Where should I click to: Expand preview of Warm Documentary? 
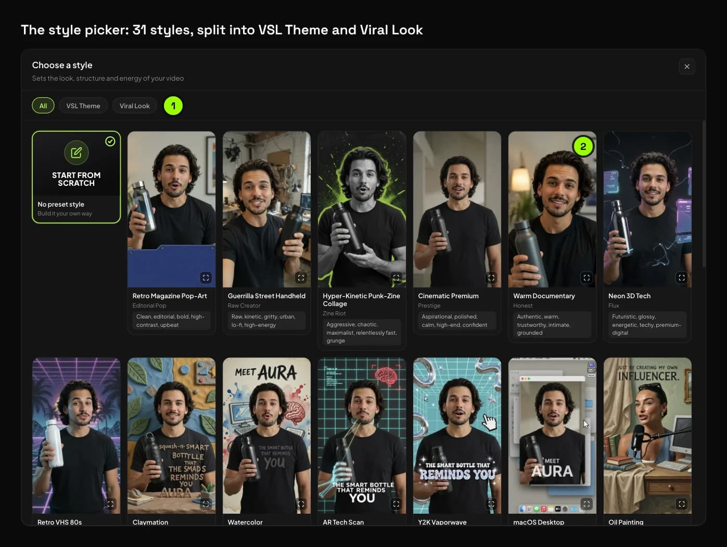point(586,277)
